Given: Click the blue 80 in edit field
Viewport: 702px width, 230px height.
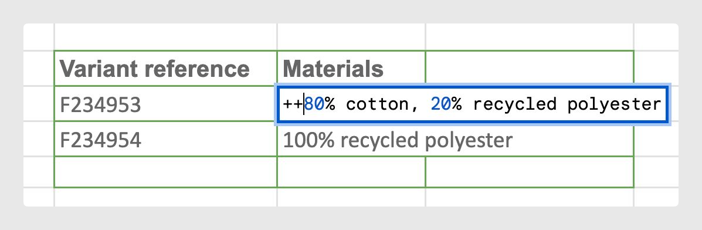Looking at the screenshot, I should pyautogui.click(x=314, y=104).
